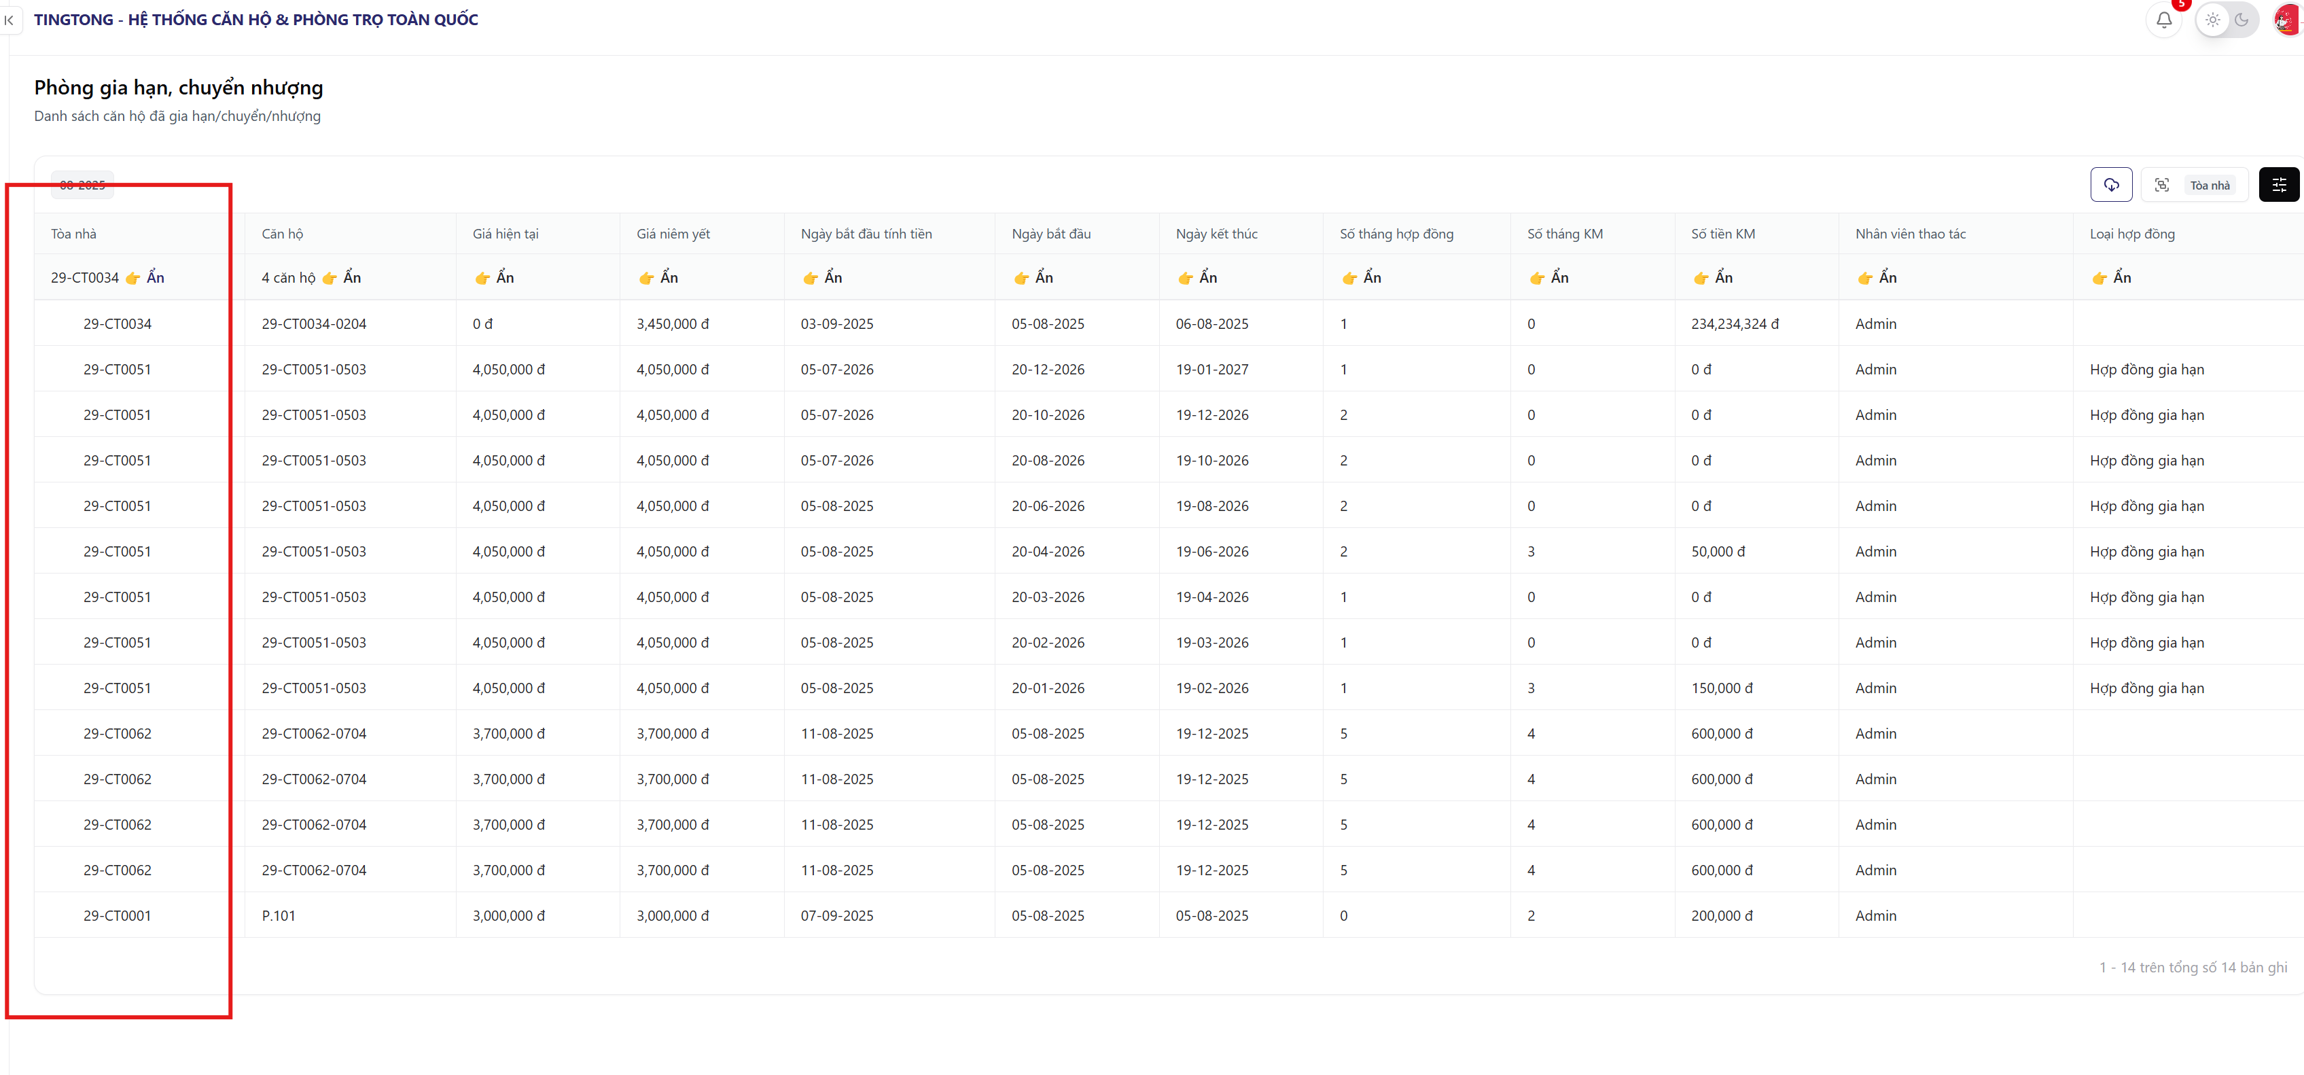Toggle Ẩn in the Căn hộ column
2304x1075 pixels.
click(351, 278)
